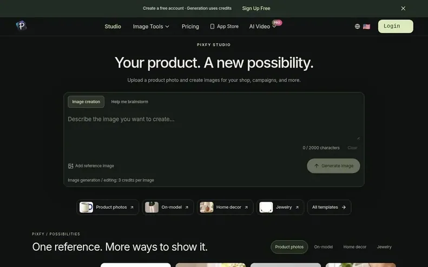The width and height of the screenshot is (428, 267).
Task: Click Add reference image text
Action: [x=95, y=166]
